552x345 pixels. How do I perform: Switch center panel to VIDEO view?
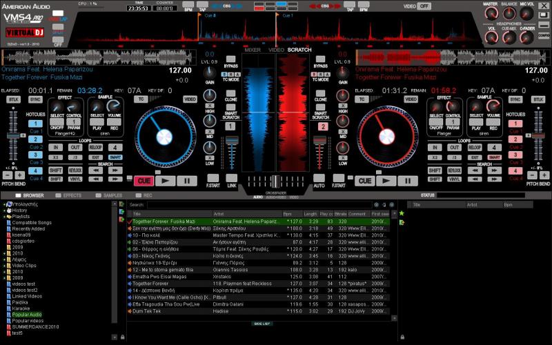click(276, 50)
